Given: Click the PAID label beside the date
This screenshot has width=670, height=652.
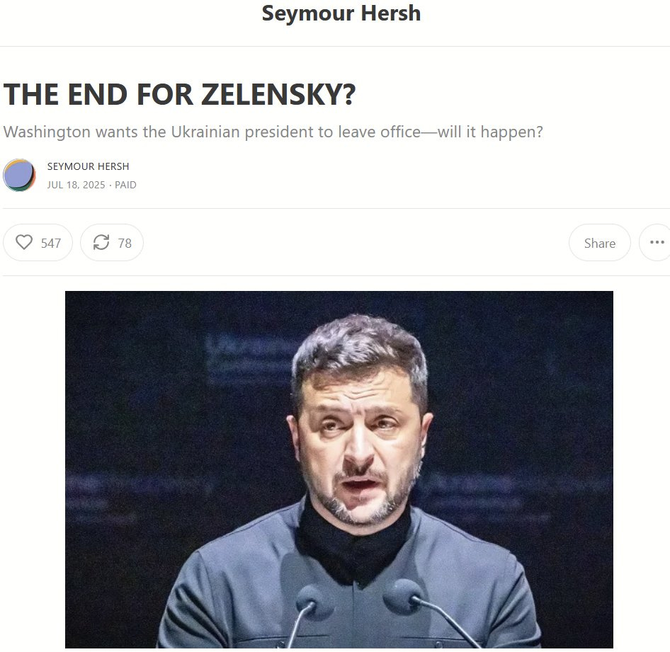Looking at the screenshot, I should coord(125,185).
